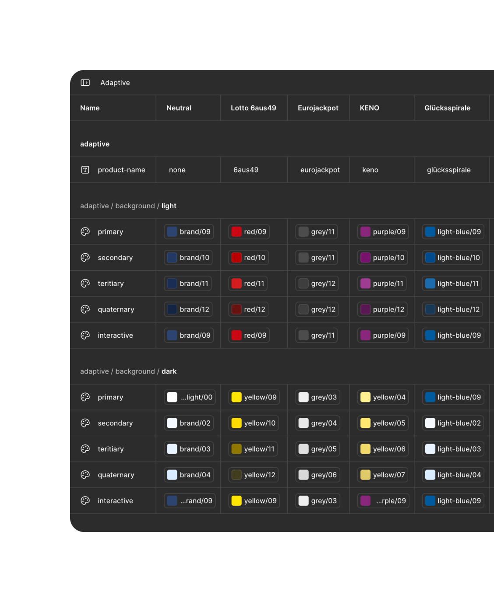Select the palette icon beside light quaternary
This screenshot has width=494, height=602.
(85, 309)
